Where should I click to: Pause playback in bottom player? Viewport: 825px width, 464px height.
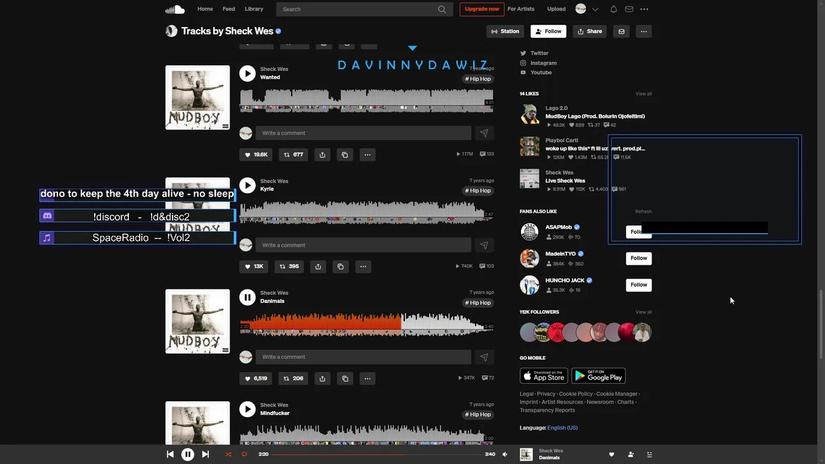188,454
